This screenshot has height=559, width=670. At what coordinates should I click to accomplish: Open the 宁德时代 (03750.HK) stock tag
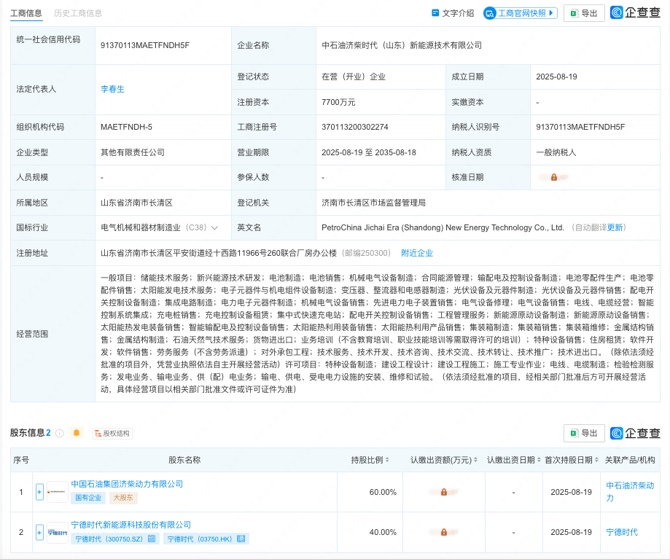tap(206, 539)
